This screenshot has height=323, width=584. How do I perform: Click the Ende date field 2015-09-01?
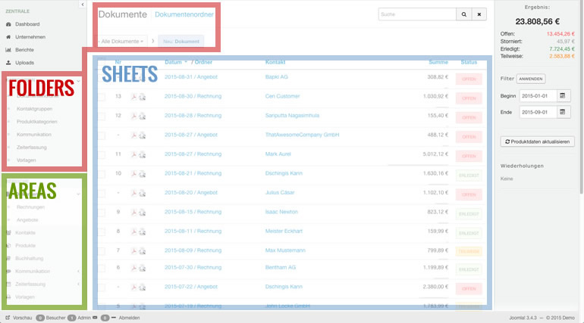click(538, 112)
